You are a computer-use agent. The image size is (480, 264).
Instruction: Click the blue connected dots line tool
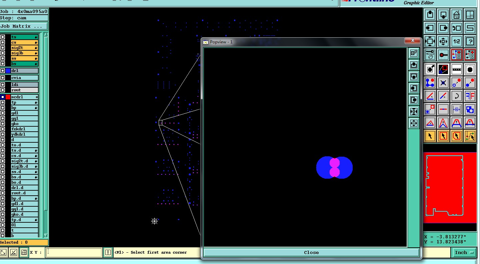point(430,83)
